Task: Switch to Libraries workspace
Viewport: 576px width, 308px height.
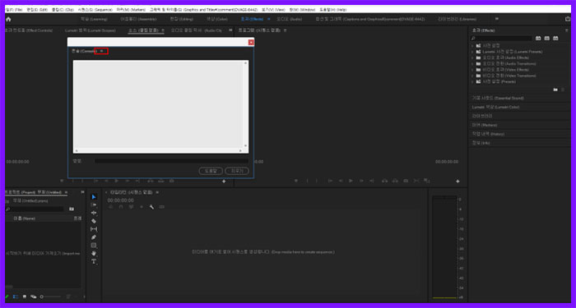Action: point(457,19)
